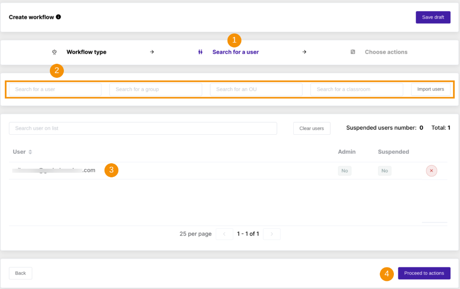Click the Import users button
Viewport: 460px width, 289px height.
click(x=431, y=90)
